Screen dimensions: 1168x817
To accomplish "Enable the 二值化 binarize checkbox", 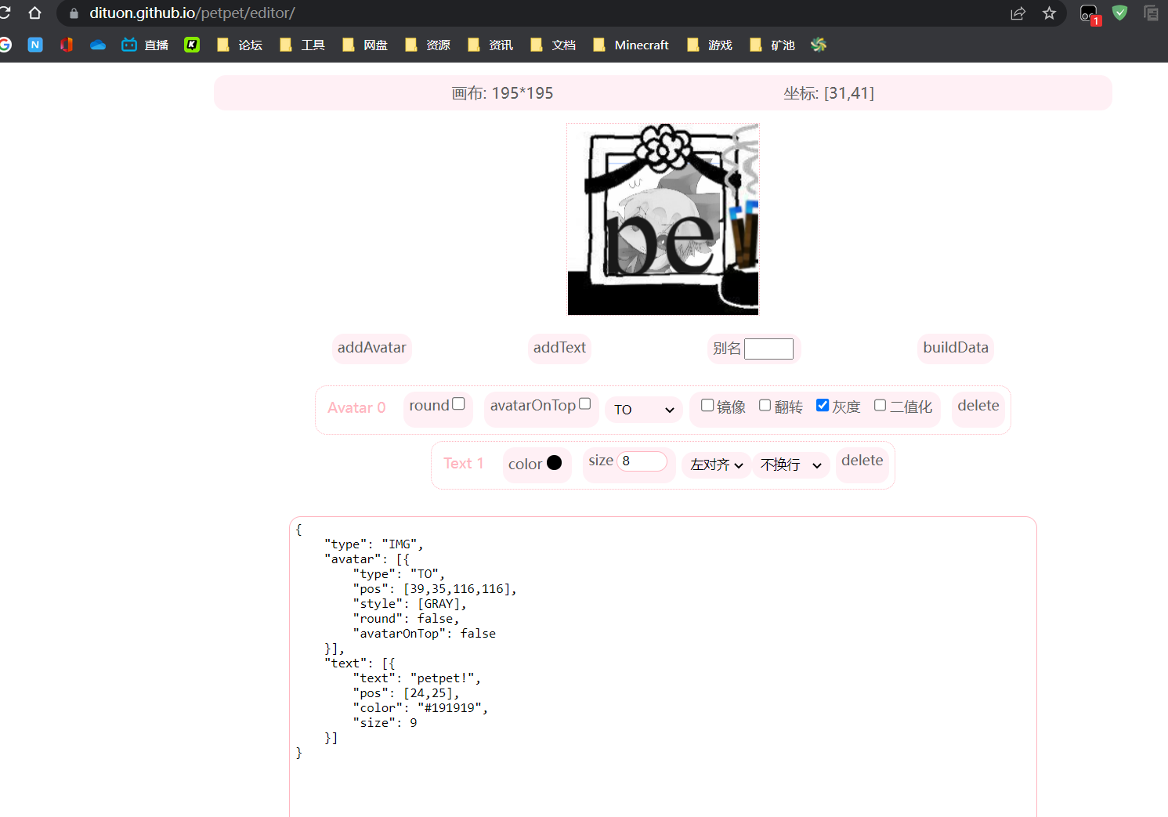I will (x=880, y=405).
